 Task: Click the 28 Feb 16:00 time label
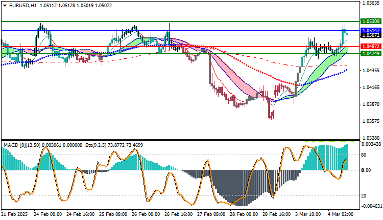tap(276, 214)
